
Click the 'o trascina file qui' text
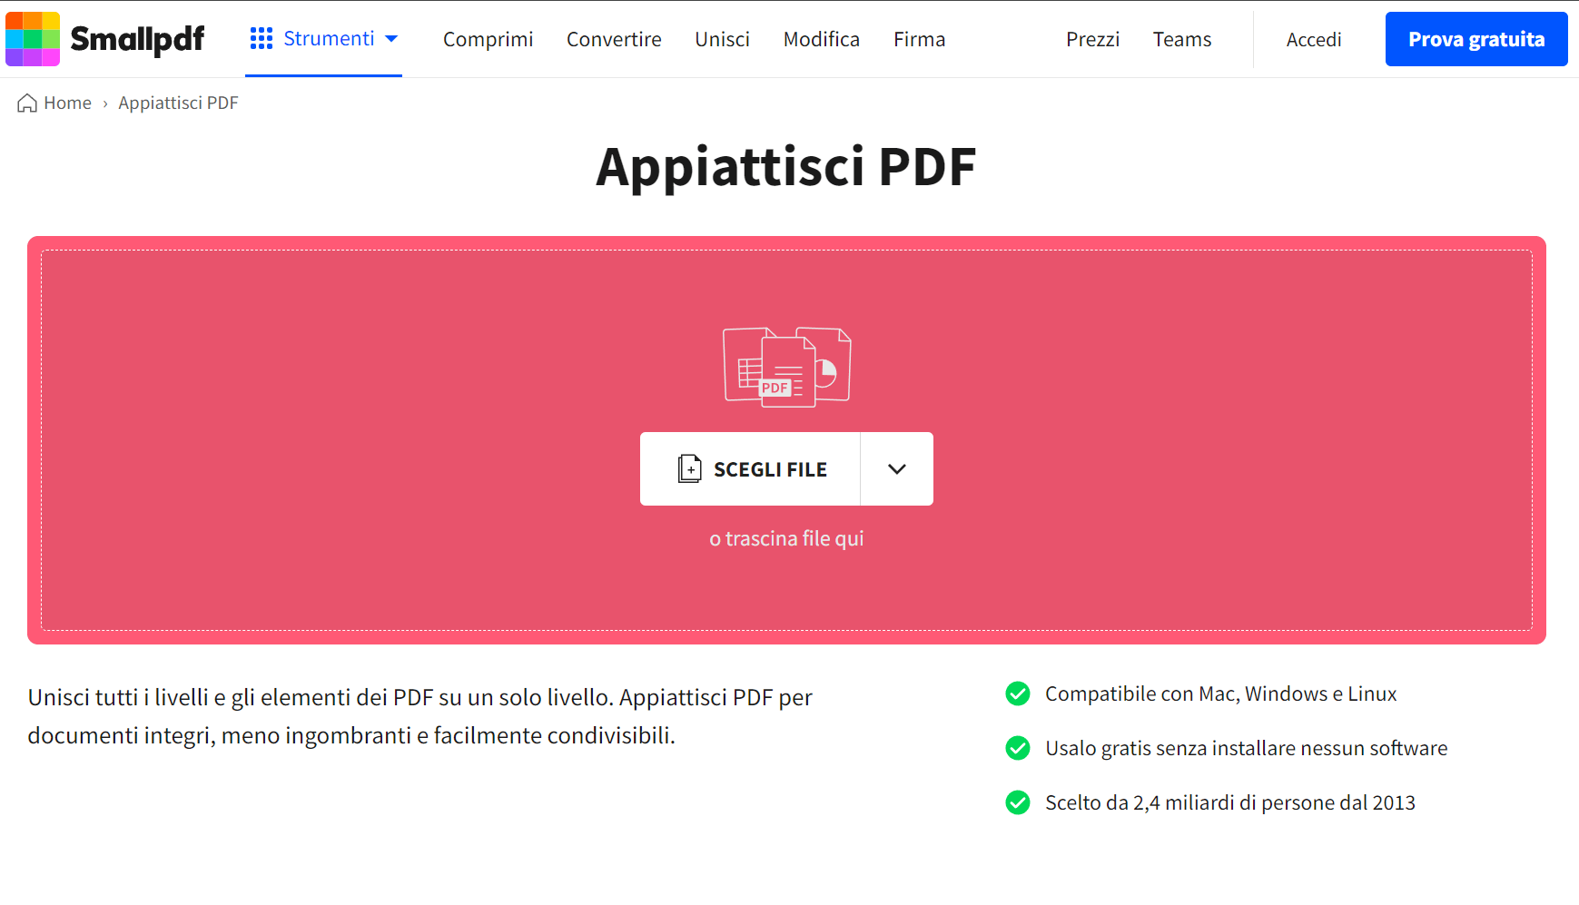click(x=786, y=538)
